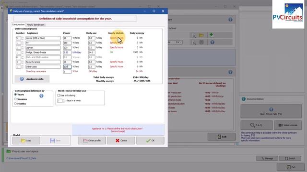Click the TV appliance name field

[x=43, y=43]
